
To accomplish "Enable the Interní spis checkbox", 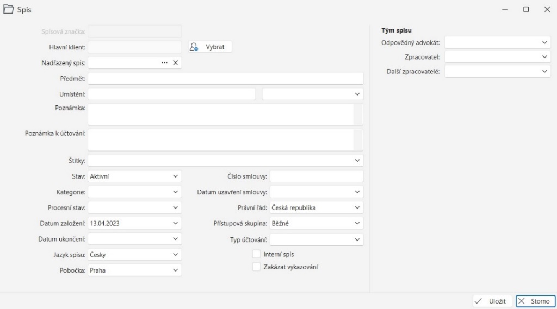I will (x=257, y=254).
